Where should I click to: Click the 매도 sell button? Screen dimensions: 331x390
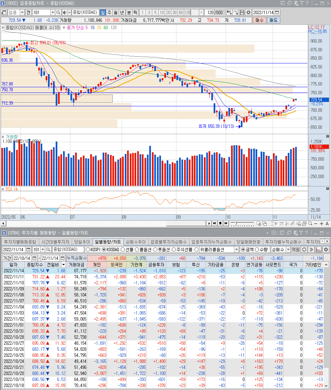[x=273, y=20]
